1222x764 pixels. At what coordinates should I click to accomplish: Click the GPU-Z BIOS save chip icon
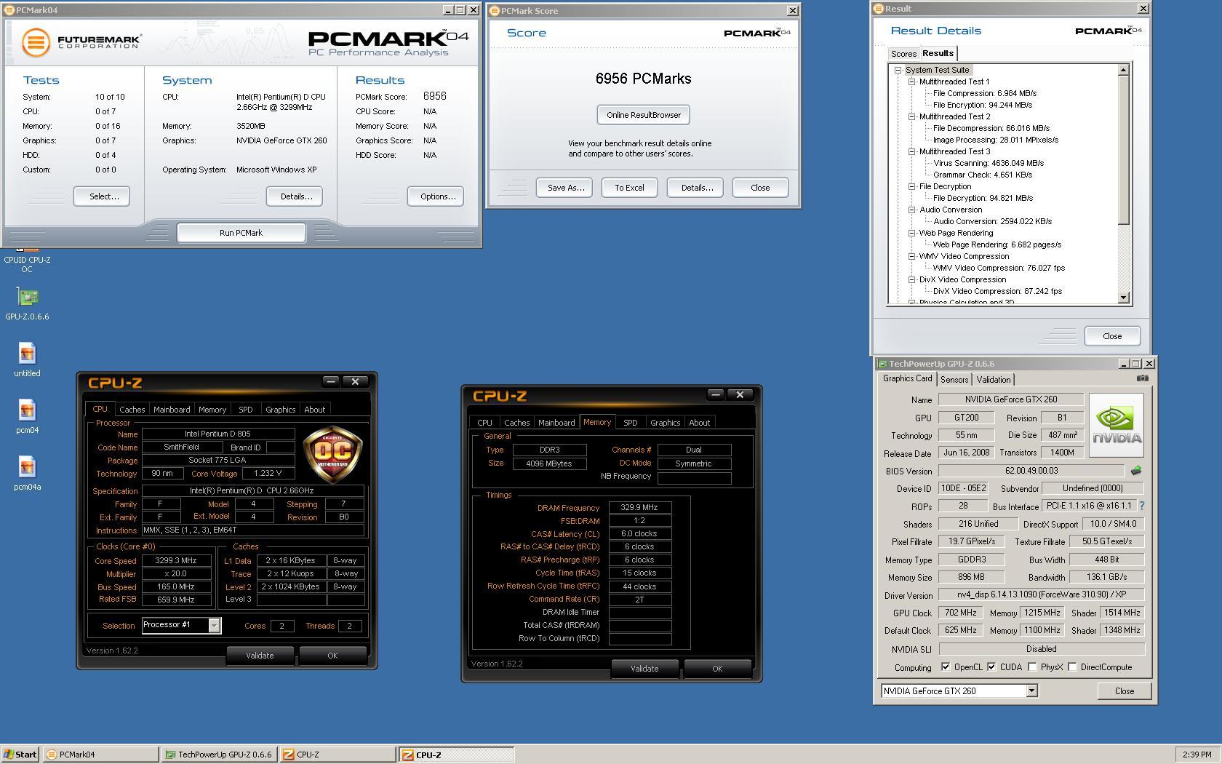(x=1136, y=471)
